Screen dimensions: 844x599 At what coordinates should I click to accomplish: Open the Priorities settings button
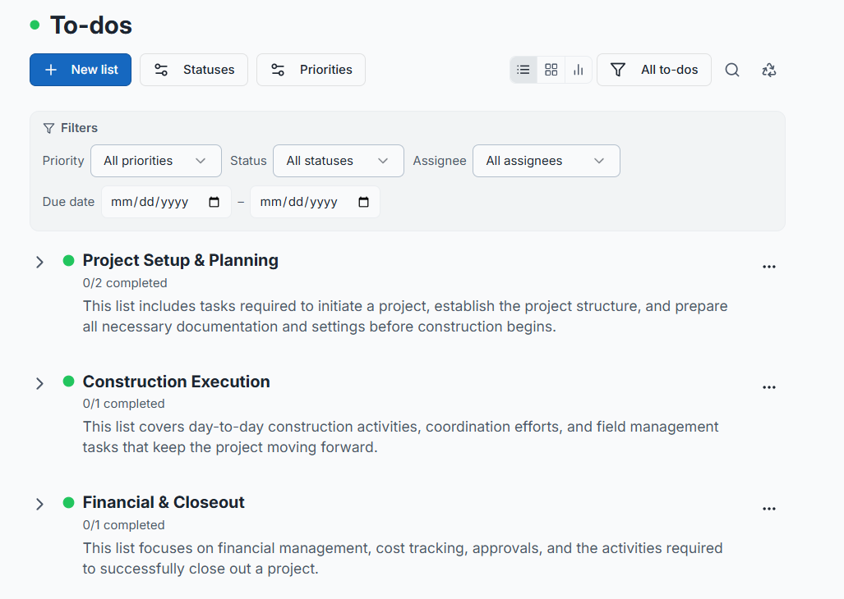[x=311, y=70]
